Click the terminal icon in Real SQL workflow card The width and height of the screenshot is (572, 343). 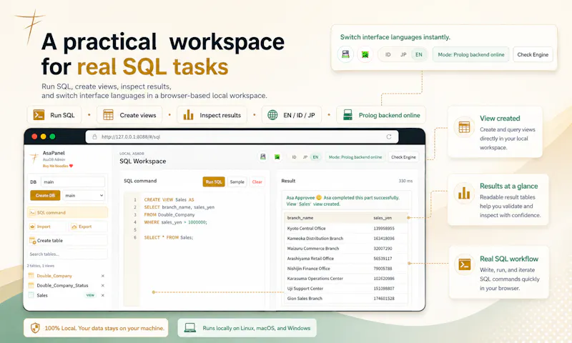(x=464, y=264)
